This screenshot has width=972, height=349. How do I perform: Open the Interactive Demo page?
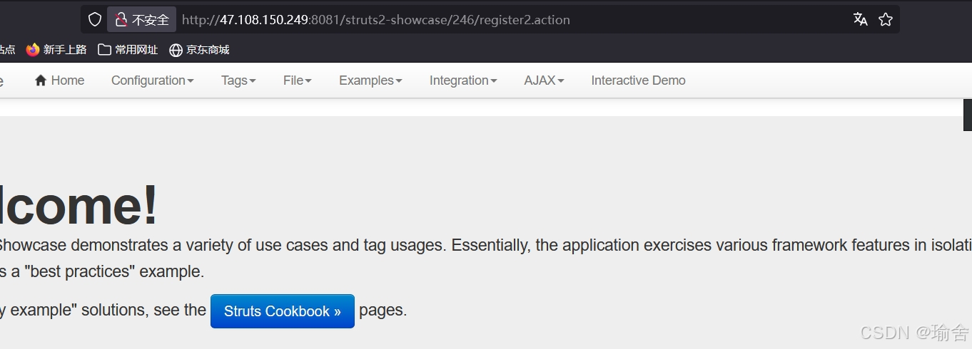tap(639, 80)
